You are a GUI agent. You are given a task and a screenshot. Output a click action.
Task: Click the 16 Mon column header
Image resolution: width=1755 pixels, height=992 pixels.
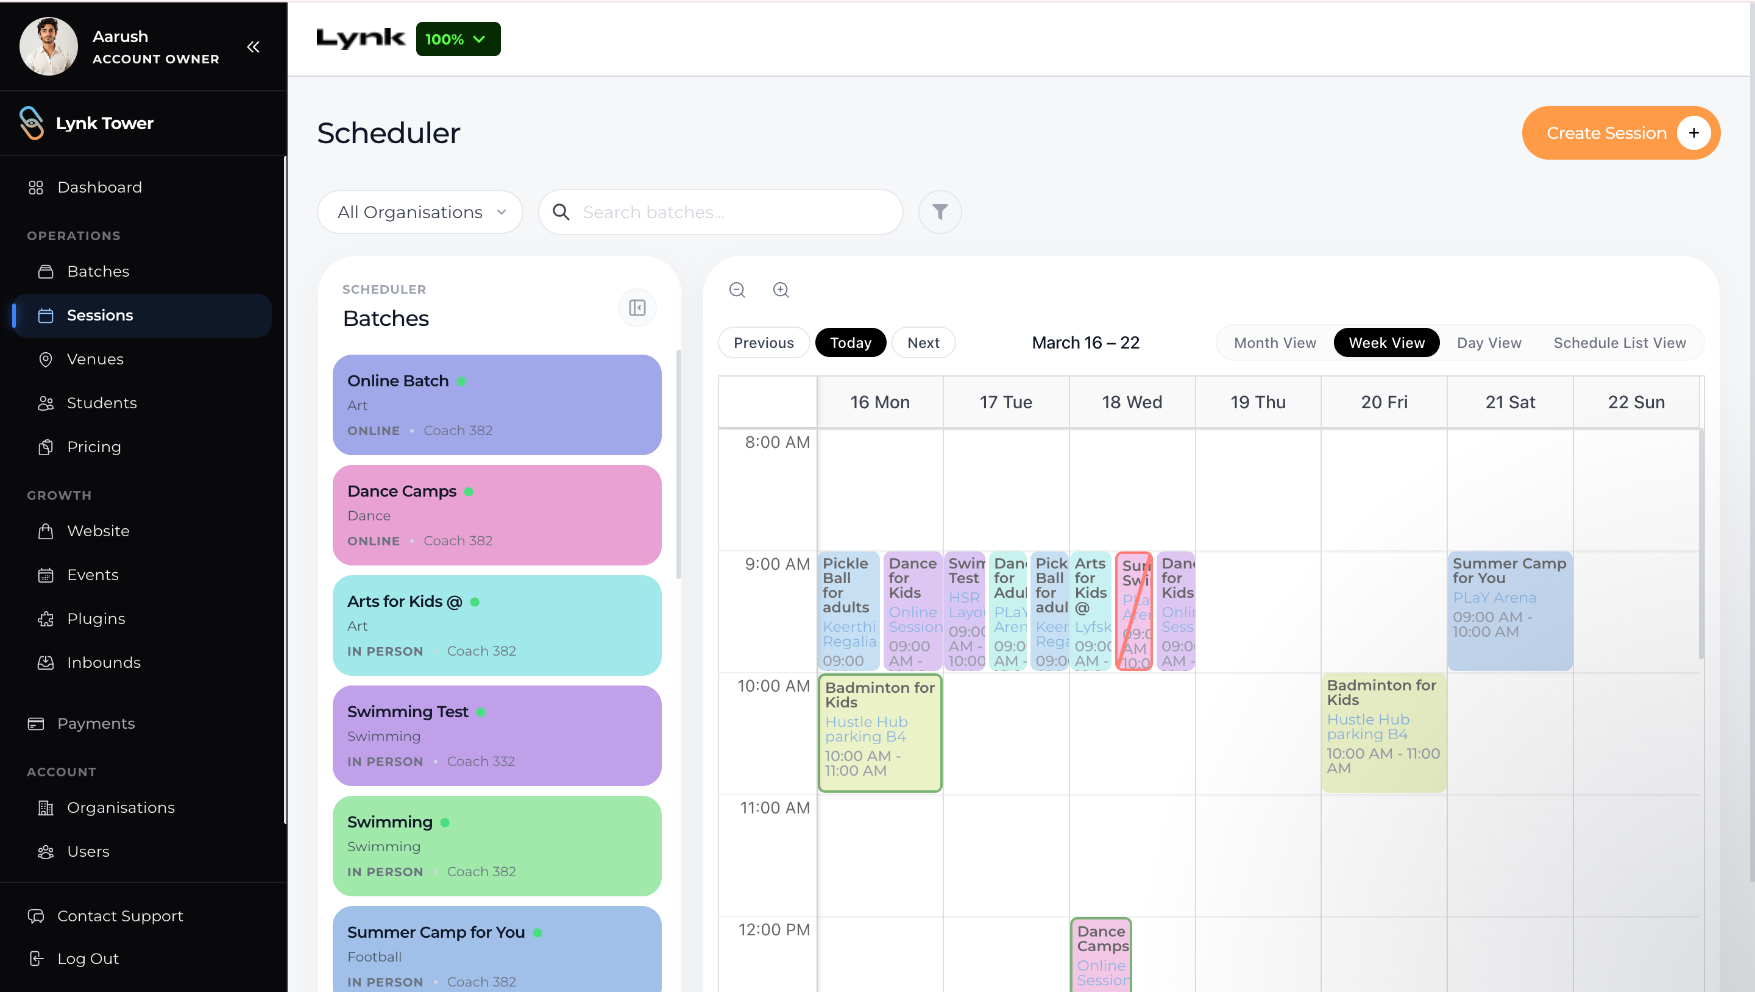click(879, 402)
